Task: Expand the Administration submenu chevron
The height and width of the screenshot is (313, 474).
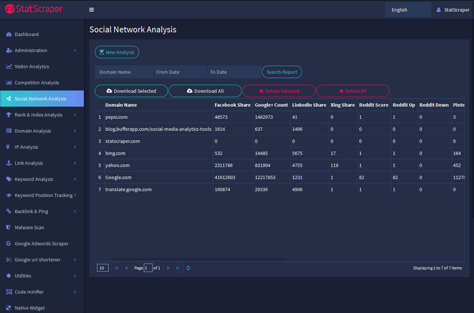Action: point(75,50)
